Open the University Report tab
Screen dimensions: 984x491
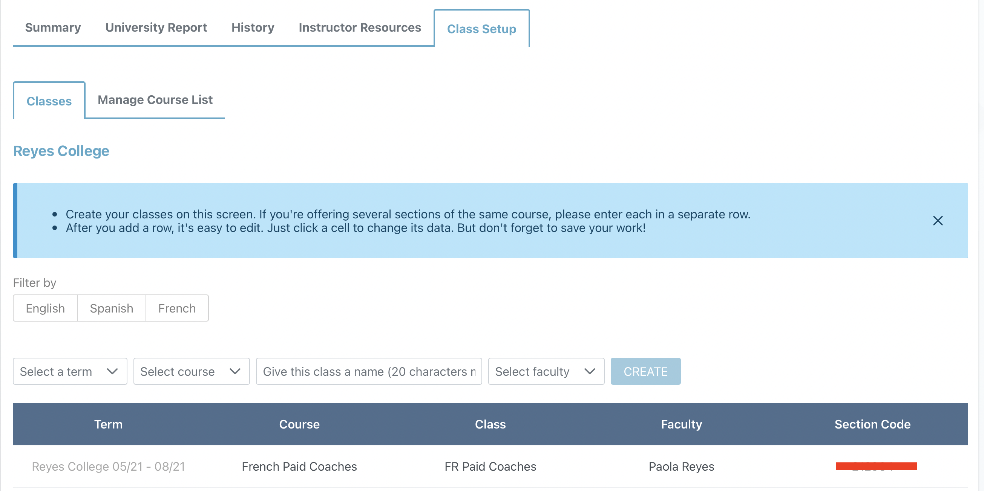click(156, 27)
